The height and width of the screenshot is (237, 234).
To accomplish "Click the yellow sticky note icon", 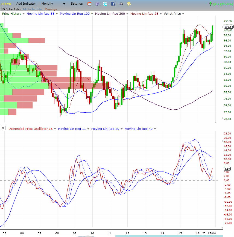I will click(x=129, y=4).
